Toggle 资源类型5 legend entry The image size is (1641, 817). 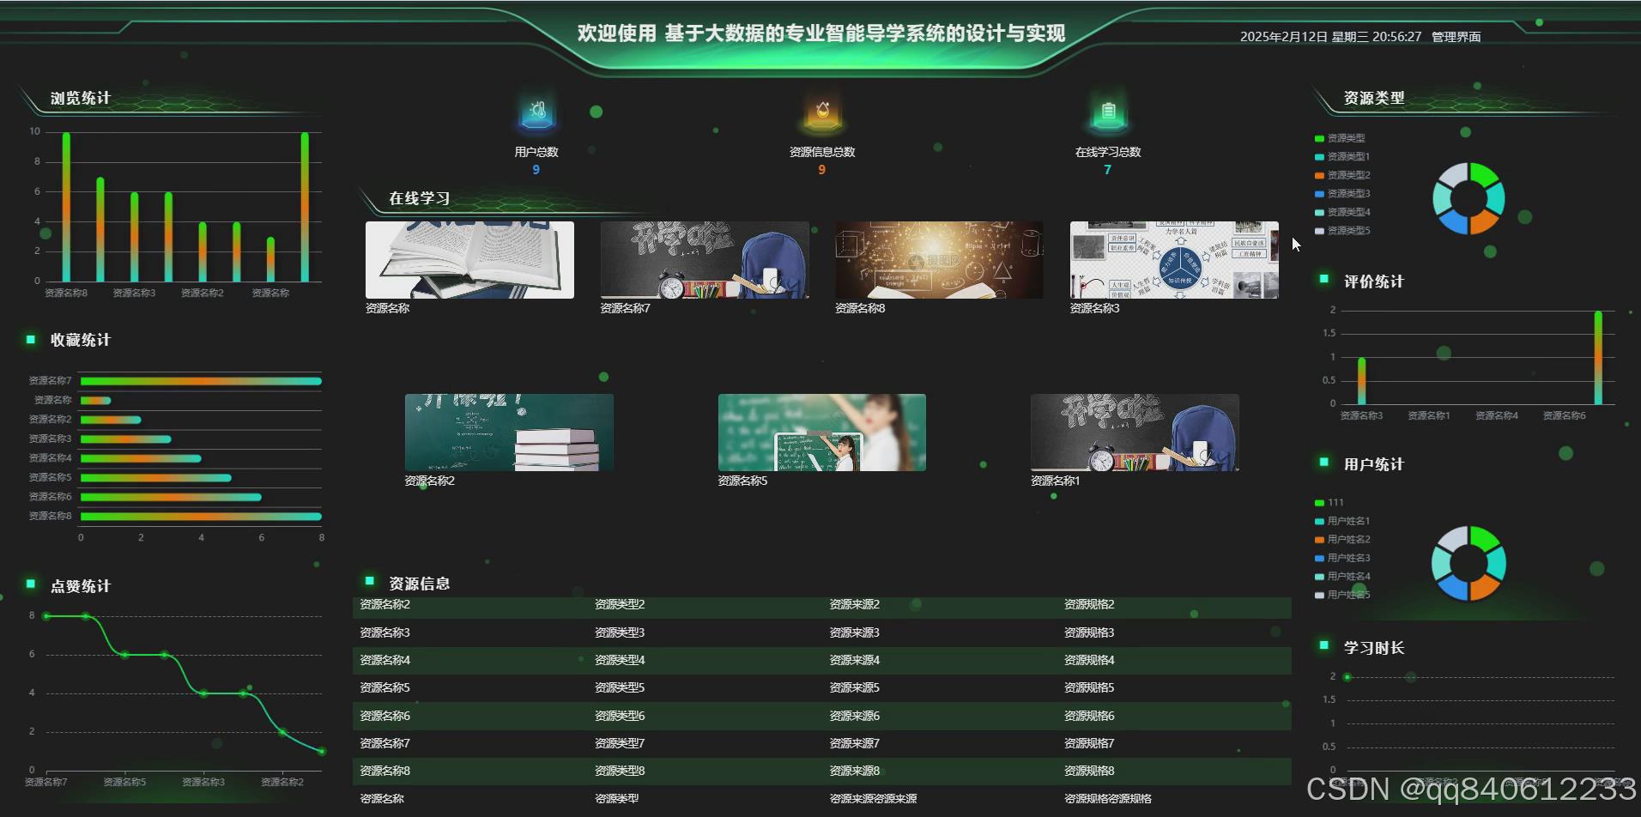1342,231
